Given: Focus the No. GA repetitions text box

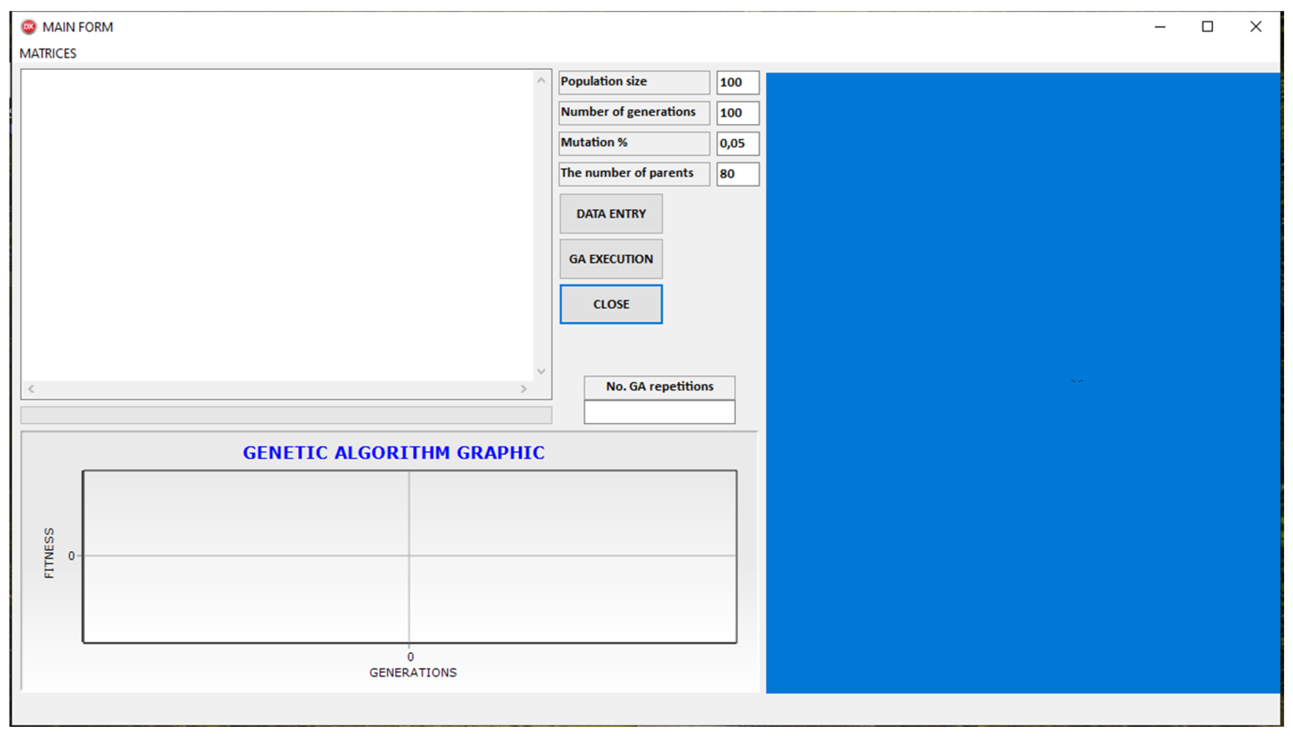Looking at the screenshot, I should pos(659,412).
